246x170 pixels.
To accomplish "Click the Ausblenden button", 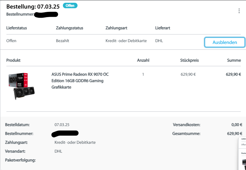I will pyautogui.click(x=225, y=42).
